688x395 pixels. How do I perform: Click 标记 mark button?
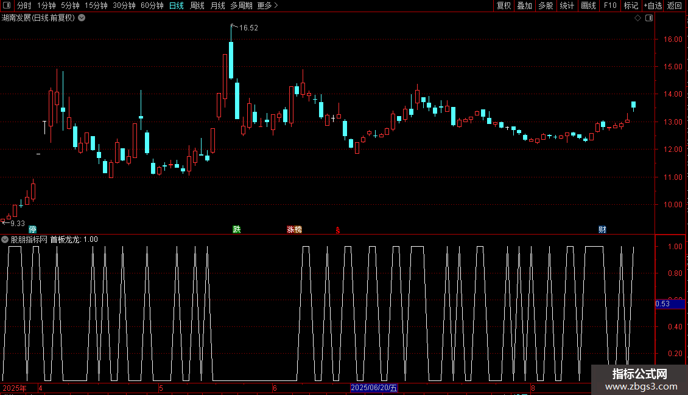[x=631, y=5]
